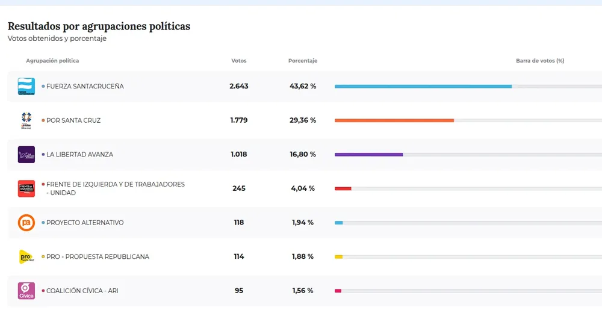602x313 pixels.
Task: Select the Porcentaje column header
Action: pos(303,61)
